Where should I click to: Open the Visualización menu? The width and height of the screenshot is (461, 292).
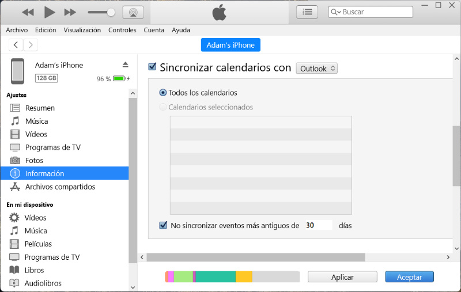82,30
